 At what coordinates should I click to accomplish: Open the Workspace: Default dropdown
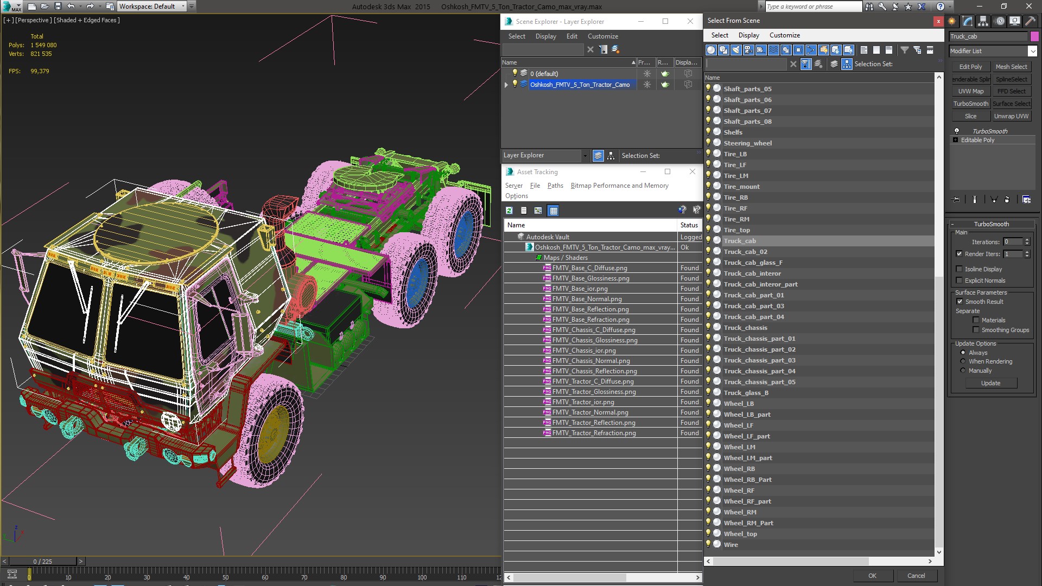183,7
